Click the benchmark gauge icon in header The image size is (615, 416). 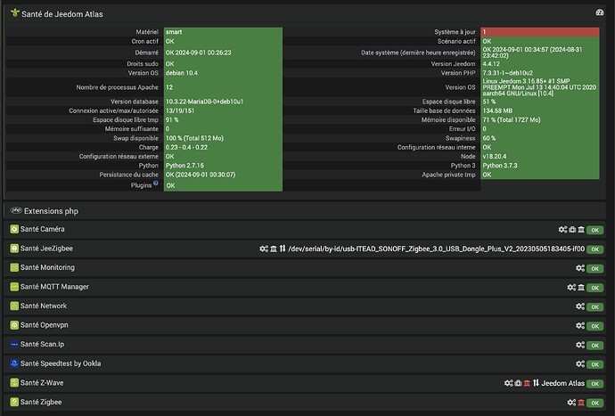coord(600,12)
